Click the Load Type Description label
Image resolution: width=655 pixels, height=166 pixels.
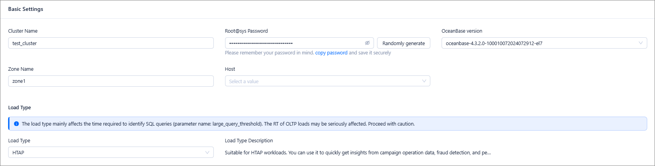coord(249,141)
